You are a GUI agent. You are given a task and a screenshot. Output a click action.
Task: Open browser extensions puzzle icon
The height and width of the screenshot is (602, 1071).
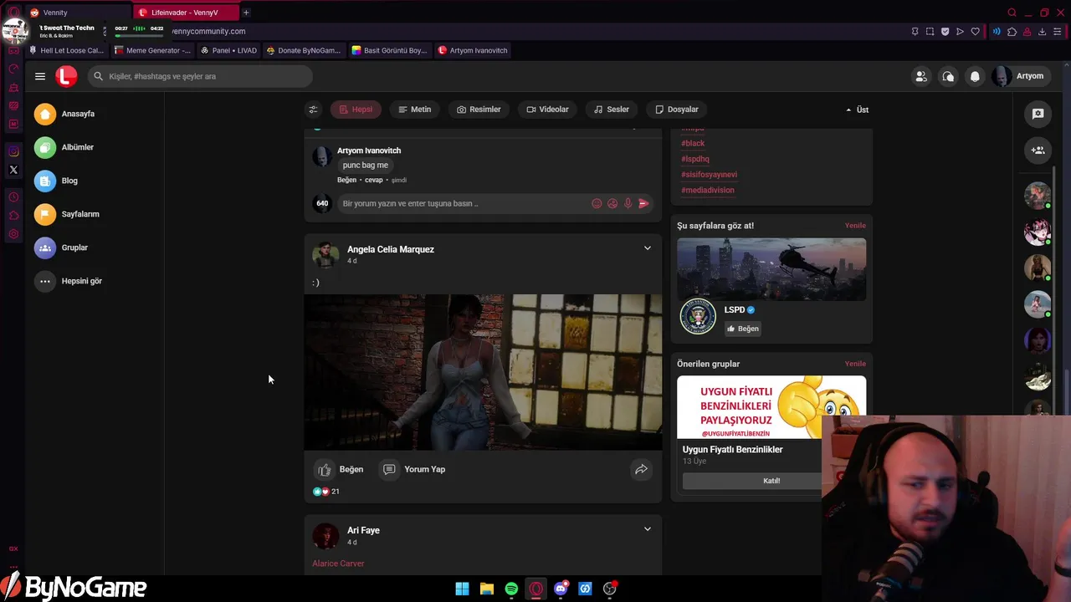(x=1012, y=32)
